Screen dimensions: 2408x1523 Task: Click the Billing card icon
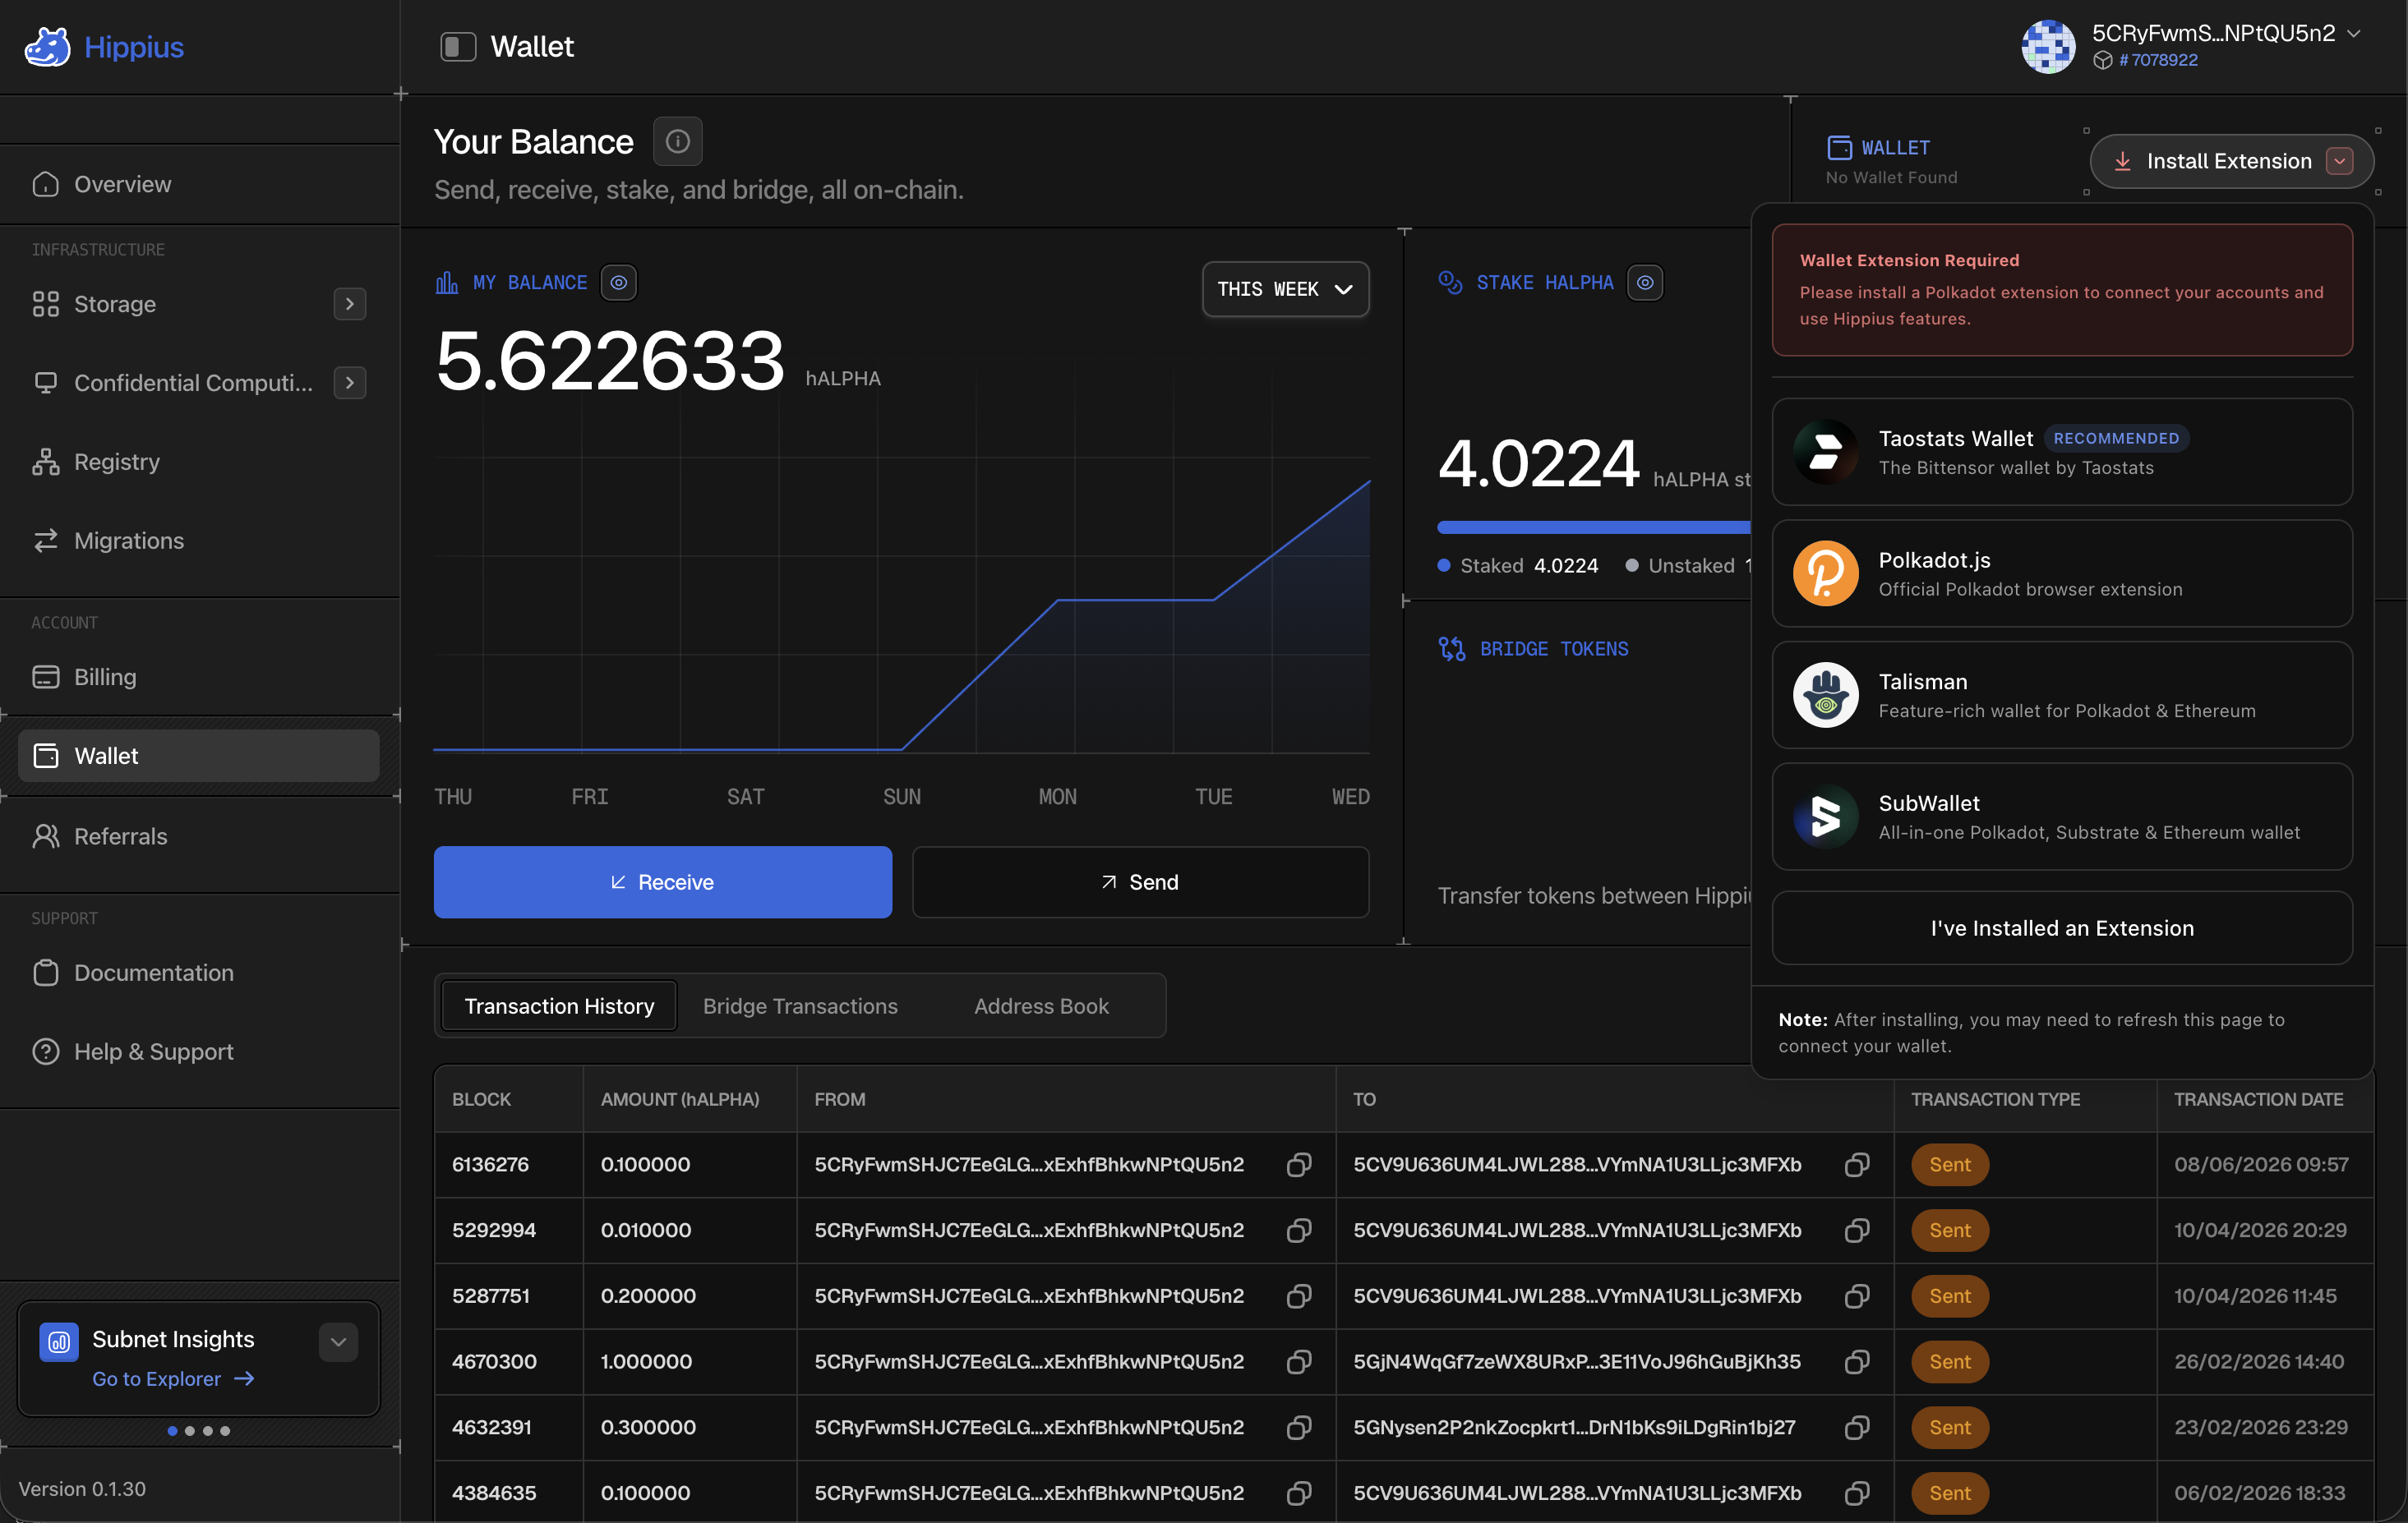pyautogui.click(x=46, y=678)
